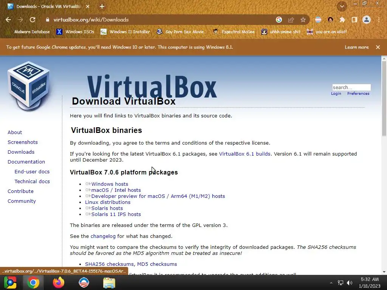
Task: Open Downloads in the sidebar
Action: (x=21, y=152)
